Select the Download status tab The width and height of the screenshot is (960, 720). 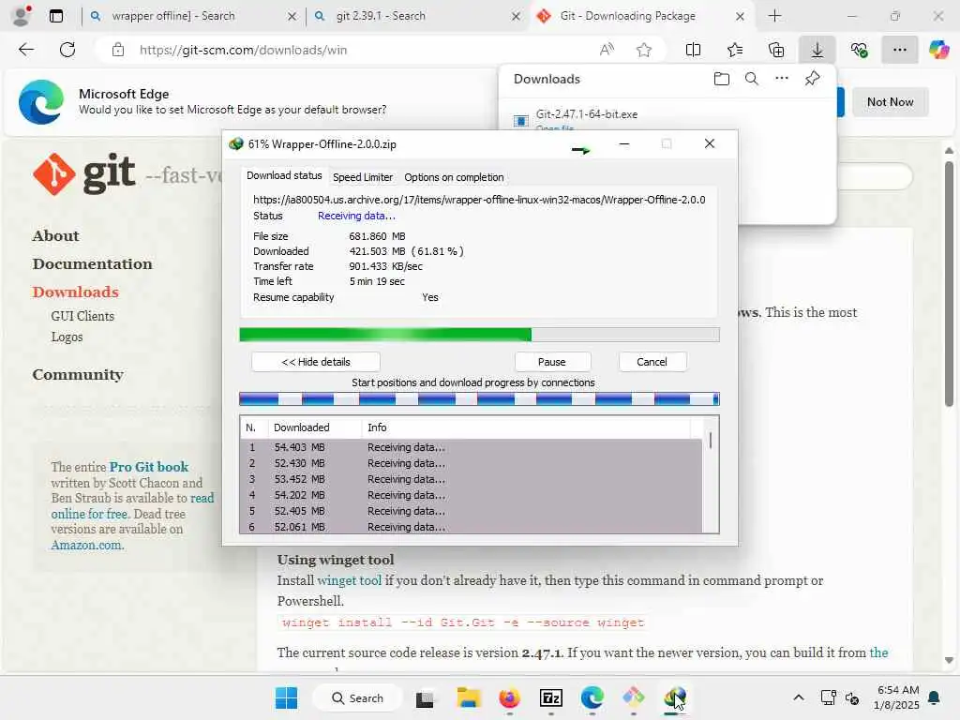click(x=284, y=175)
